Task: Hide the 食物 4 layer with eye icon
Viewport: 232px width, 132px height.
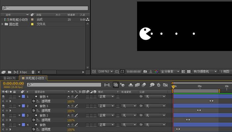Action: pos(3,97)
